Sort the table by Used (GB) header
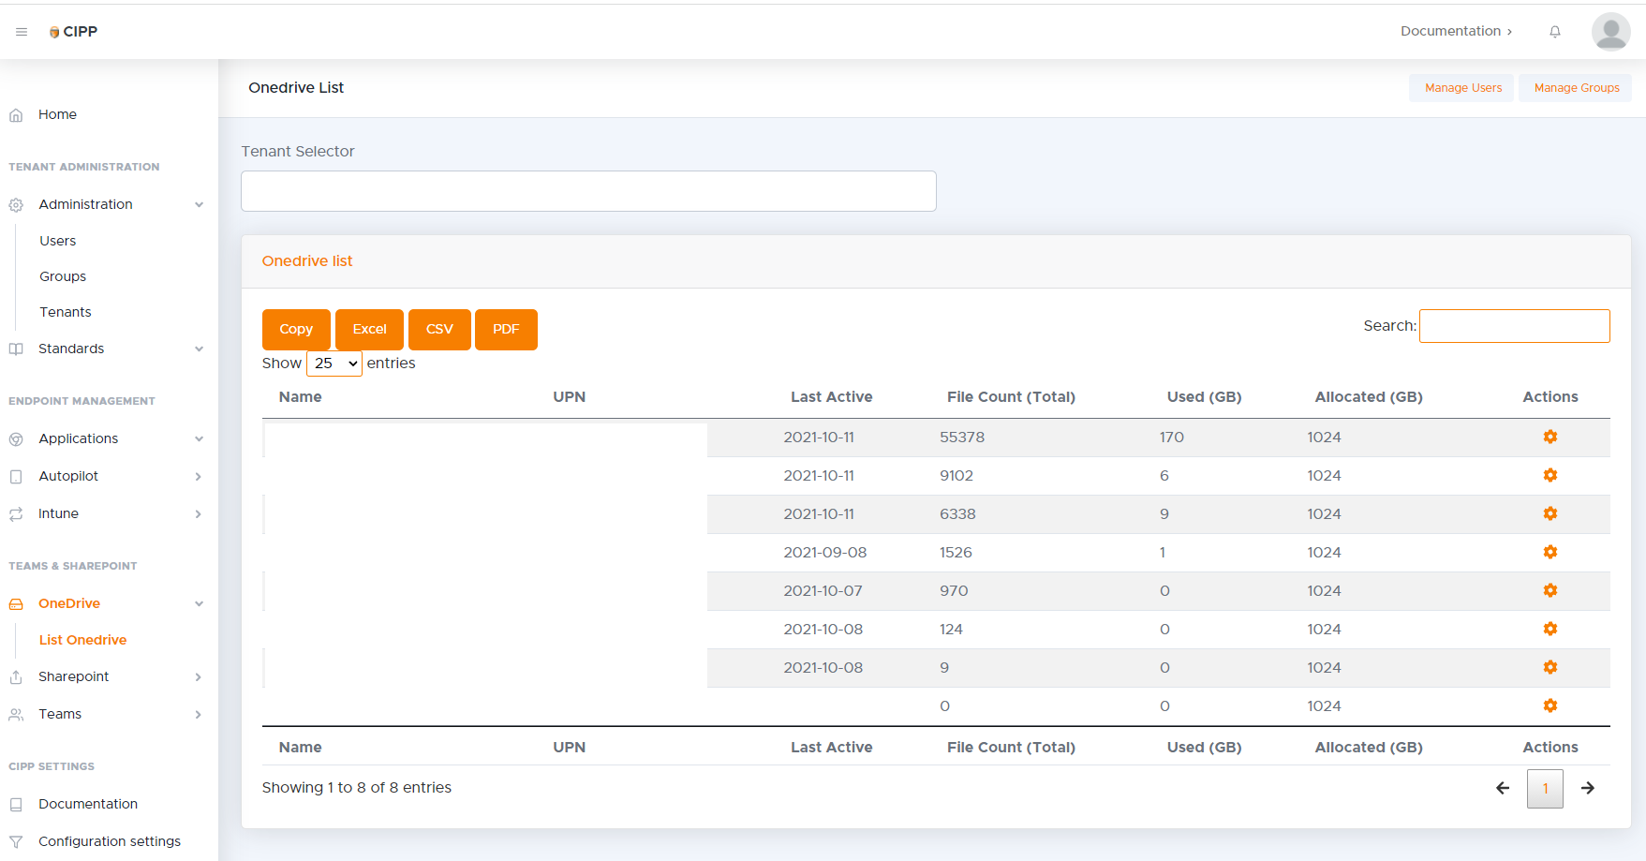The height and width of the screenshot is (861, 1646). click(x=1204, y=397)
